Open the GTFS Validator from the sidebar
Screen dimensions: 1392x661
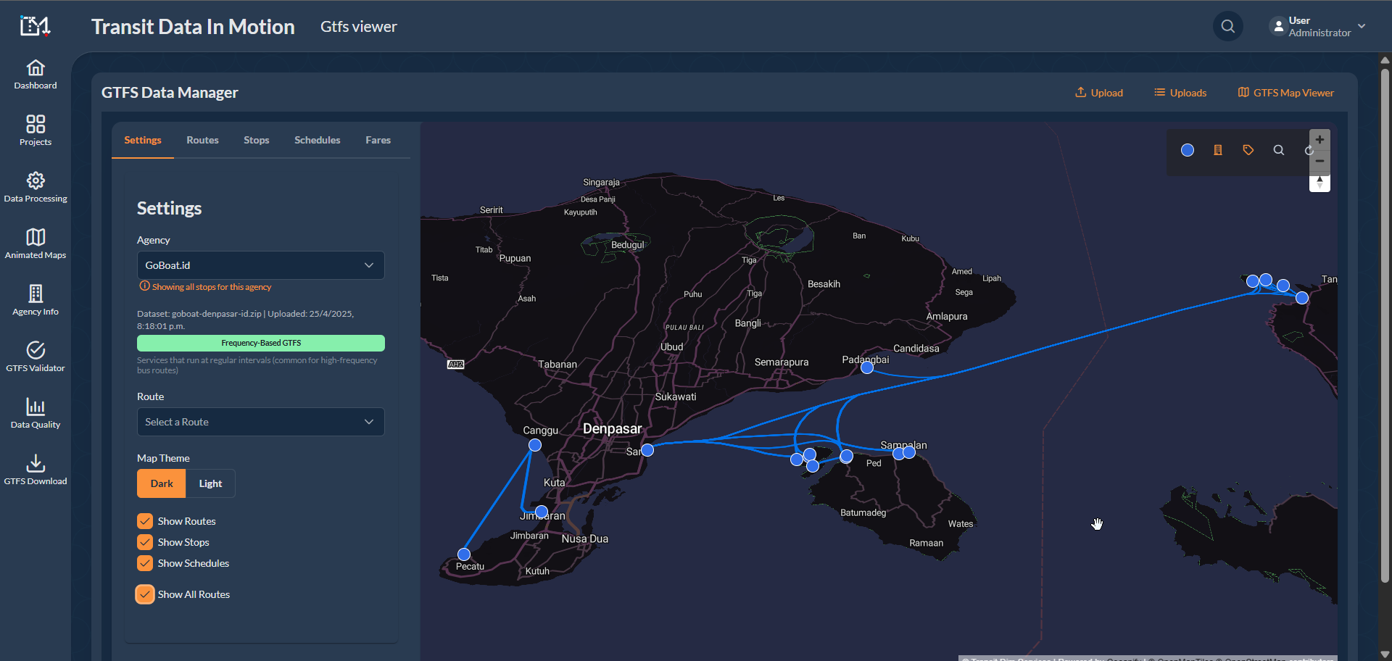click(x=36, y=357)
